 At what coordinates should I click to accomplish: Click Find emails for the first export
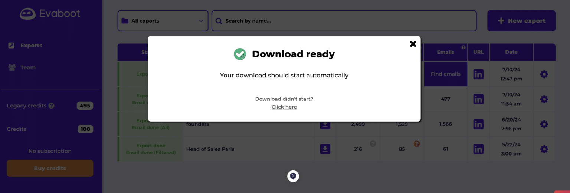point(445,74)
